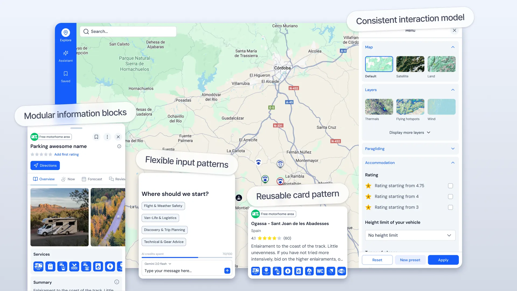Viewport: 517px width, 291px height.
Task: Click the Add first rating link
Action: tap(67, 154)
